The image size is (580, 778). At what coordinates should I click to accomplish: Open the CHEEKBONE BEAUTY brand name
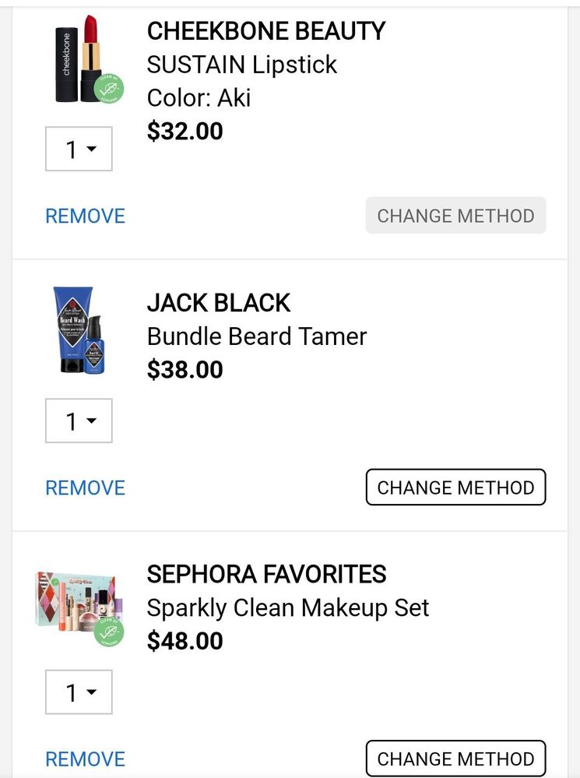(266, 31)
